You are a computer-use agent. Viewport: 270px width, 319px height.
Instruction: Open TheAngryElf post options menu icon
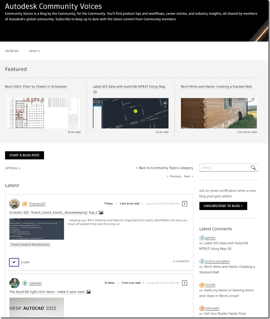[184, 204]
